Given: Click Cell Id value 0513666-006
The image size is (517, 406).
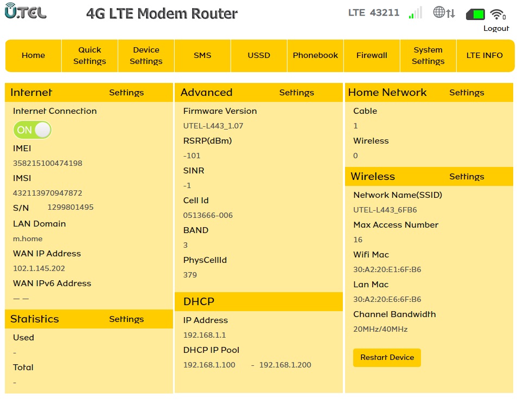Looking at the screenshot, I should 208,215.
